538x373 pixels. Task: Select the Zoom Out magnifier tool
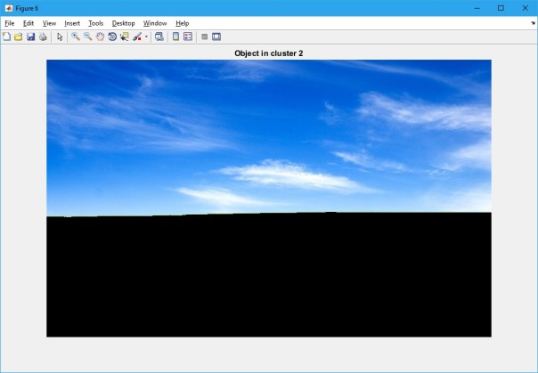click(x=88, y=36)
